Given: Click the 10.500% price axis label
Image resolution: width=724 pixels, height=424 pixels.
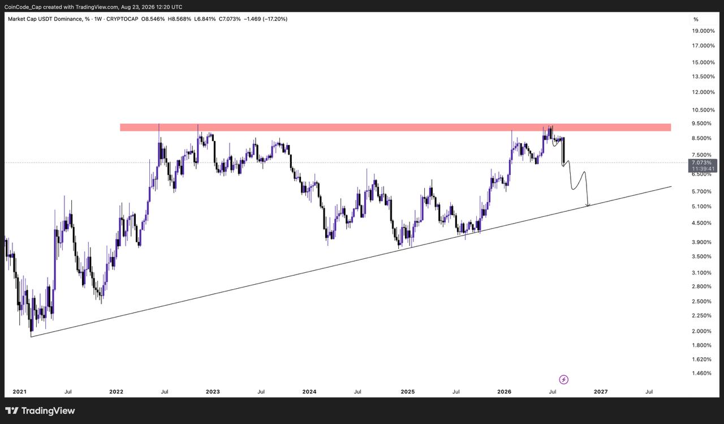Looking at the screenshot, I should pos(704,110).
